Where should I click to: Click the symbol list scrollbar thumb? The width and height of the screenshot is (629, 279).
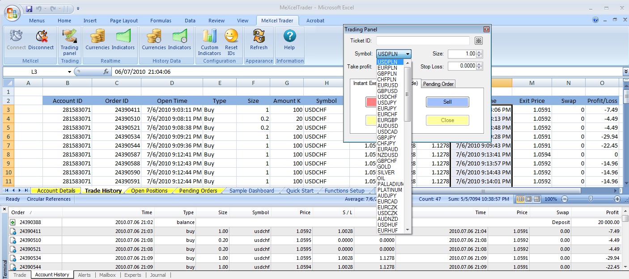click(407, 94)
